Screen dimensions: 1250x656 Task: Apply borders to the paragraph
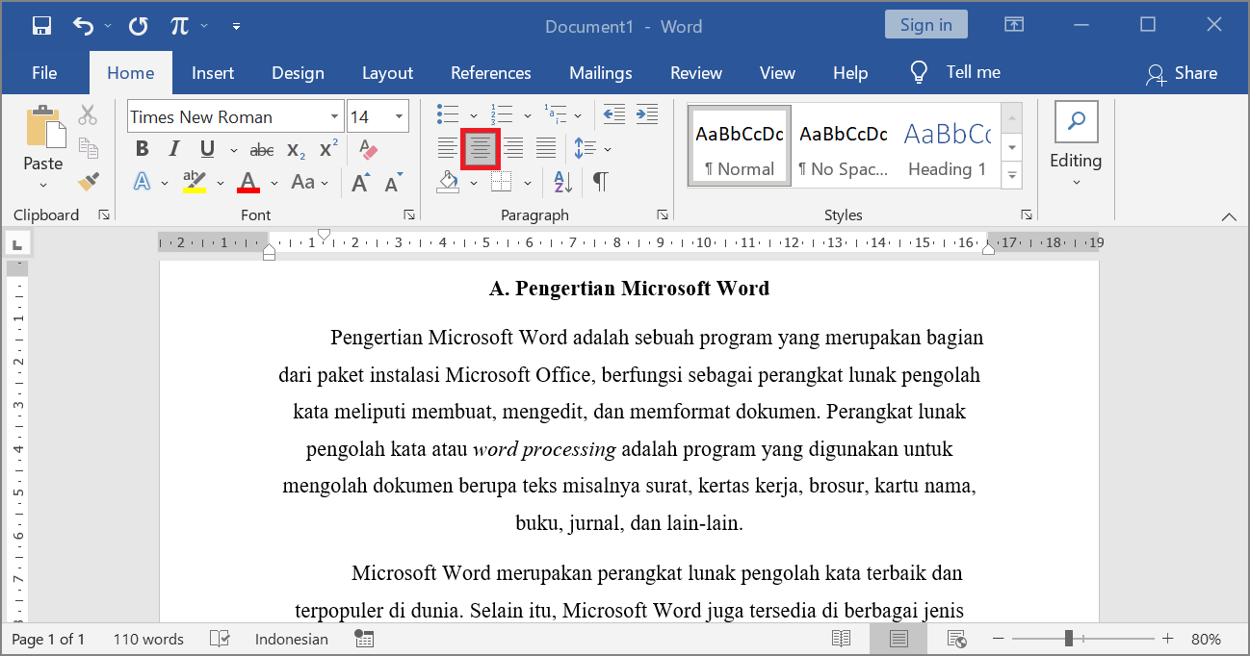[x=502, y=181]
